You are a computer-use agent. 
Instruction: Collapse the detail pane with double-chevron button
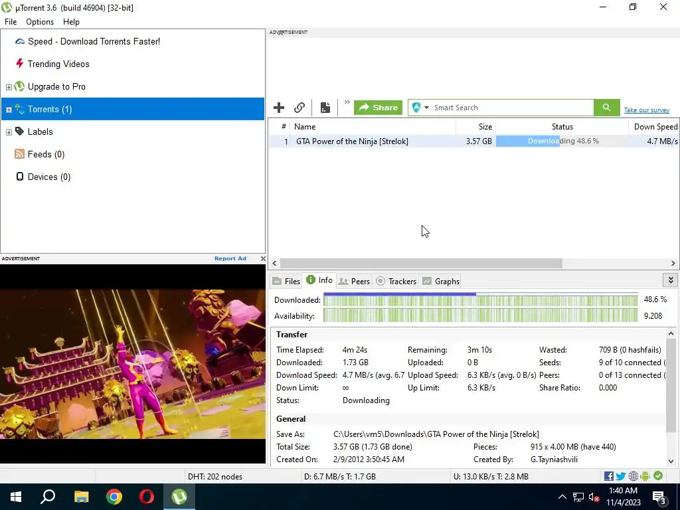(x=671, y=280)
